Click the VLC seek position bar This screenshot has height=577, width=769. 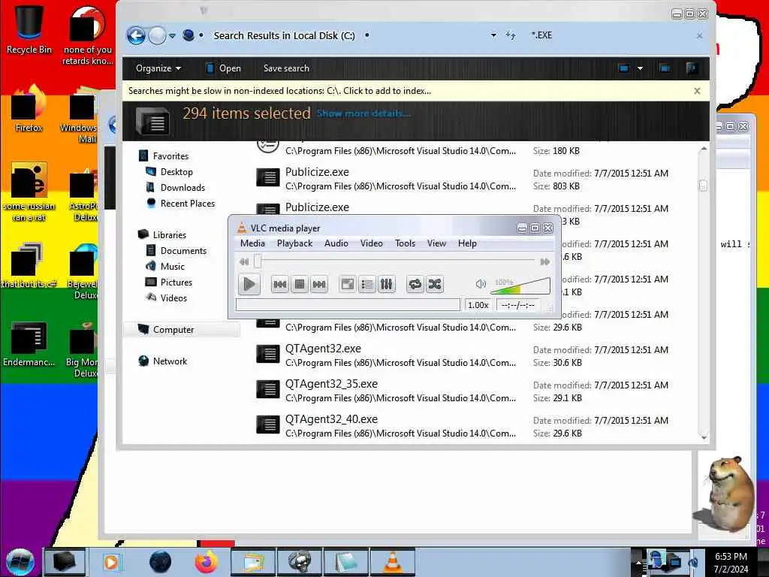395,261
